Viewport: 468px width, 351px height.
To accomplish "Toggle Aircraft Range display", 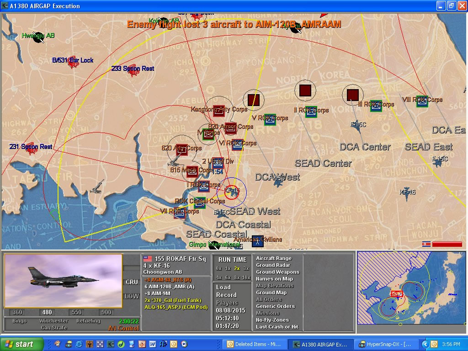I will tap(273, 258).
